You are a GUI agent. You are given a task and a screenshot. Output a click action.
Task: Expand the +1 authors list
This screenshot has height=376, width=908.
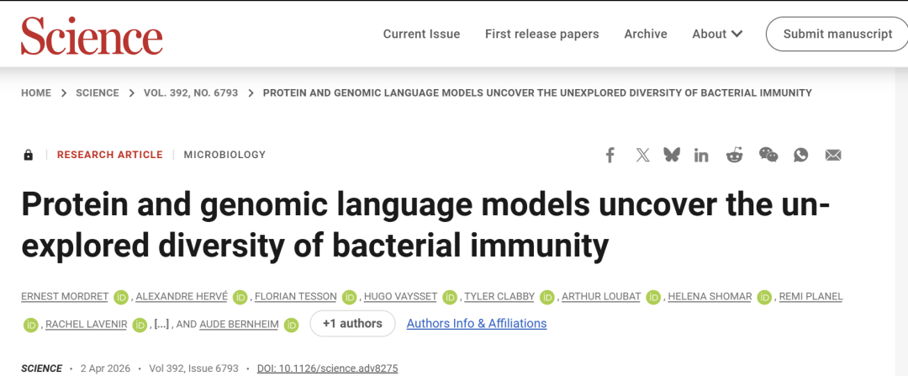[352, 324]
